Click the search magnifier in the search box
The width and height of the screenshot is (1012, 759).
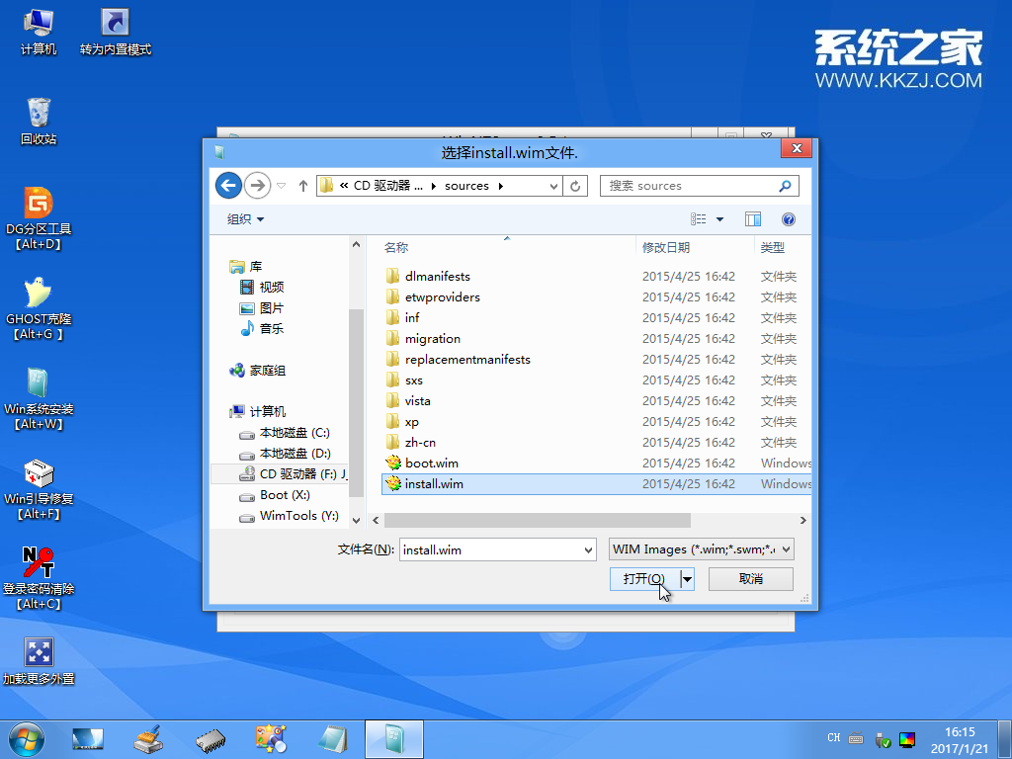(784, 185)
